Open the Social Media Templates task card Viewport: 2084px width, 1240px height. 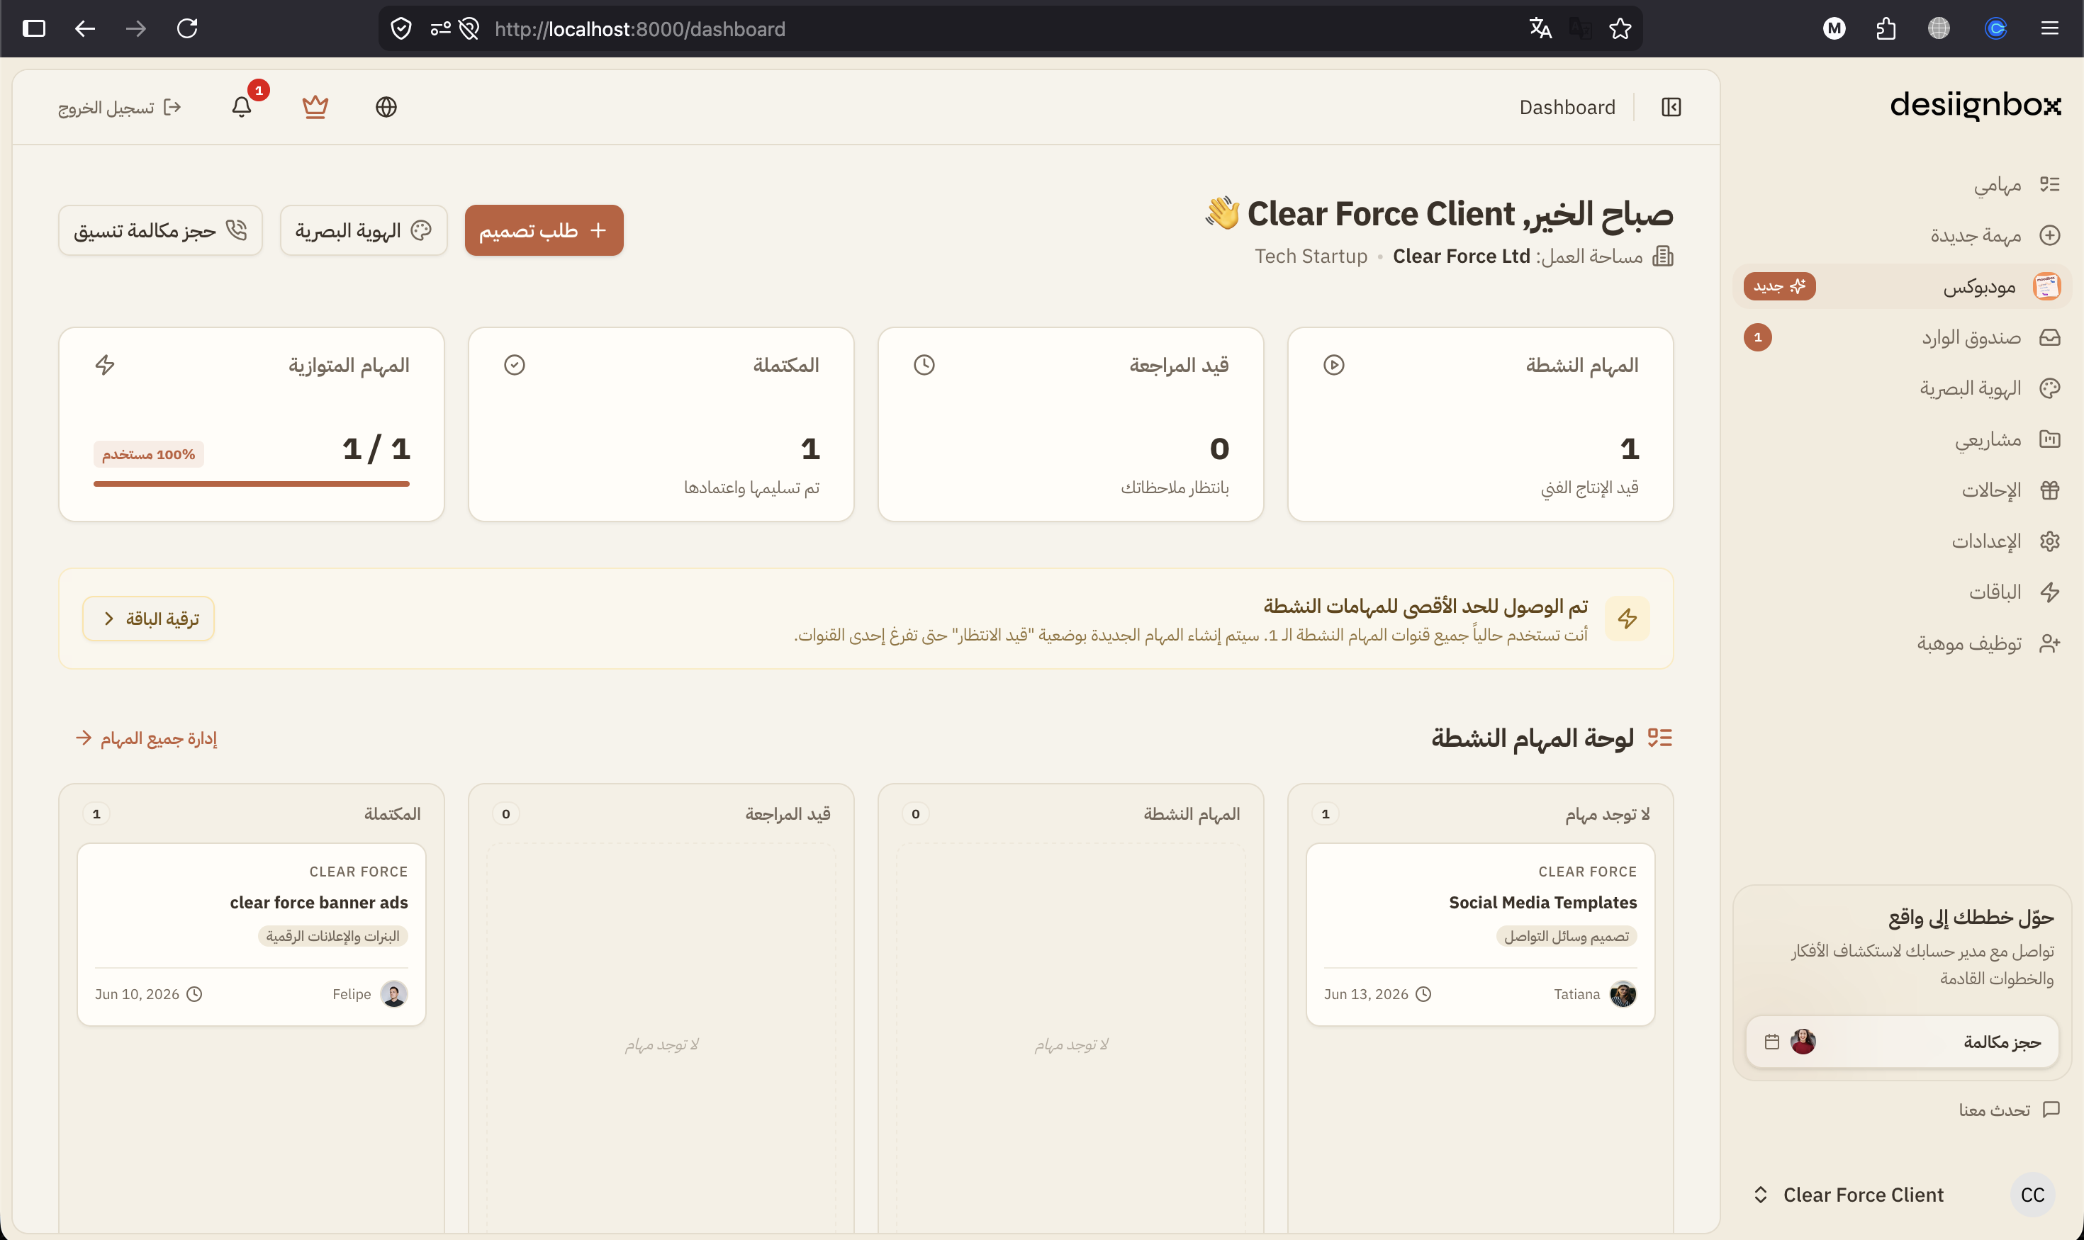tap(1481, 934)
